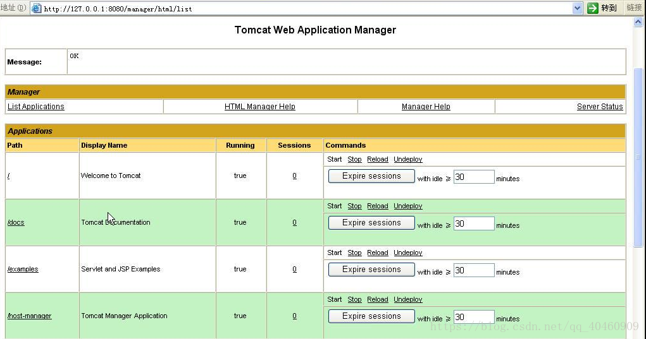646x339 pixels.
Task: Click sessions count 0 for Servlet and JSP Examples
Action: point(295,269)
